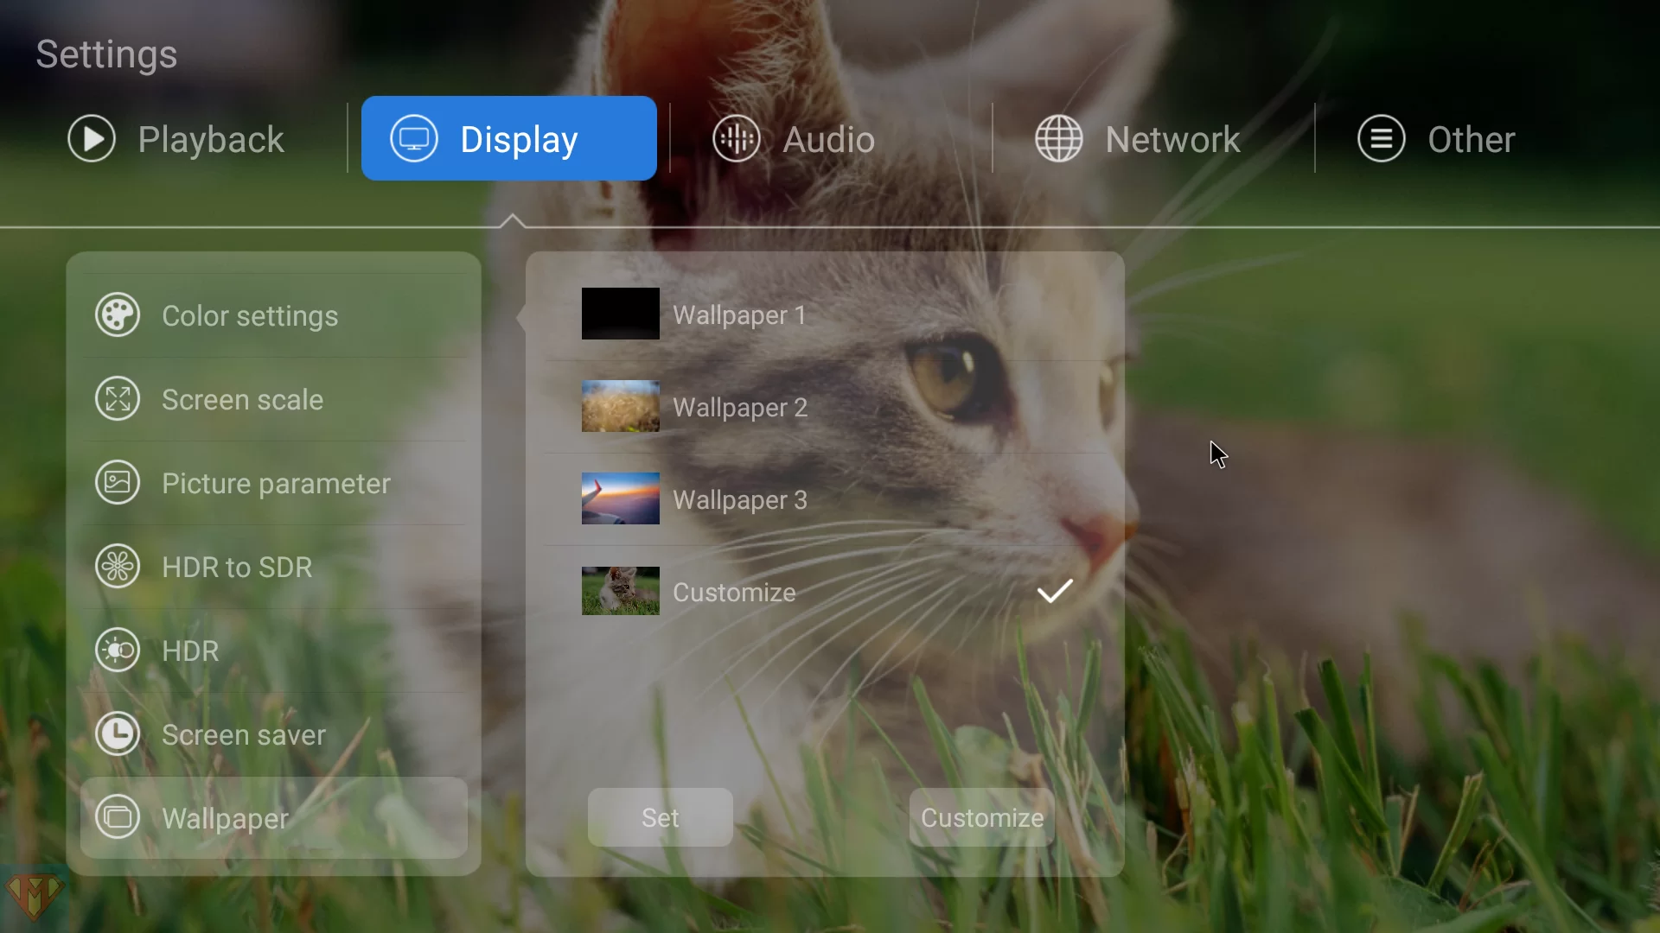Open Picture parameter settings
This screenshot has height=933, width=1660.
coord(274,483)
